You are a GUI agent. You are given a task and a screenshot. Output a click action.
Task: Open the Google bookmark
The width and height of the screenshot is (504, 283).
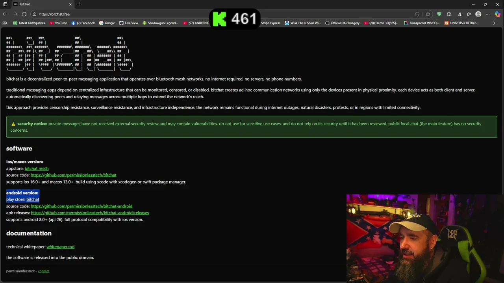(x=107, y=23)
